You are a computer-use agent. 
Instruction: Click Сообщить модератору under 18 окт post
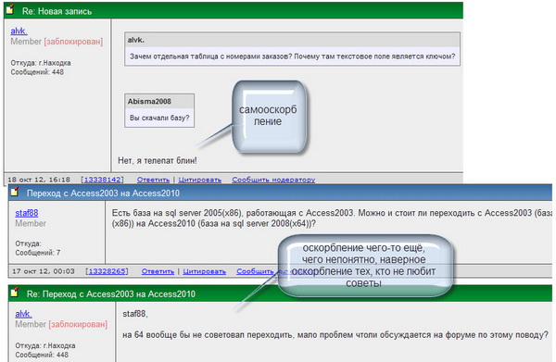click(273, 180)
